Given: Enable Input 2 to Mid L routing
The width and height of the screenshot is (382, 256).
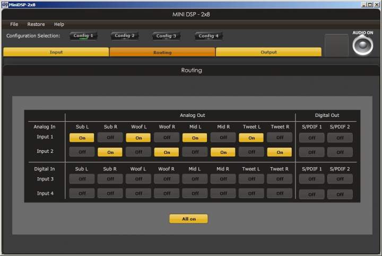Looking at the screenshot, I should [x=195, y=152].
